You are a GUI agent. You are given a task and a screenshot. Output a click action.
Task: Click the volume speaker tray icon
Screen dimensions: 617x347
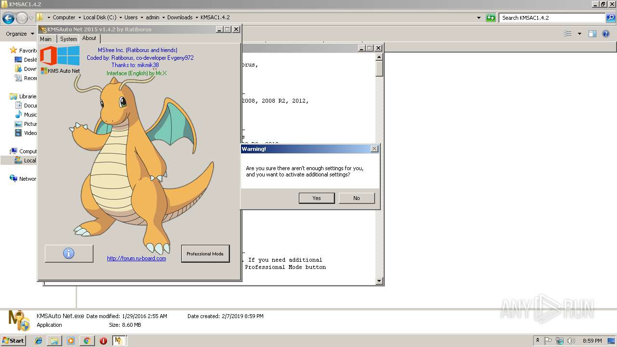point(571,341)
